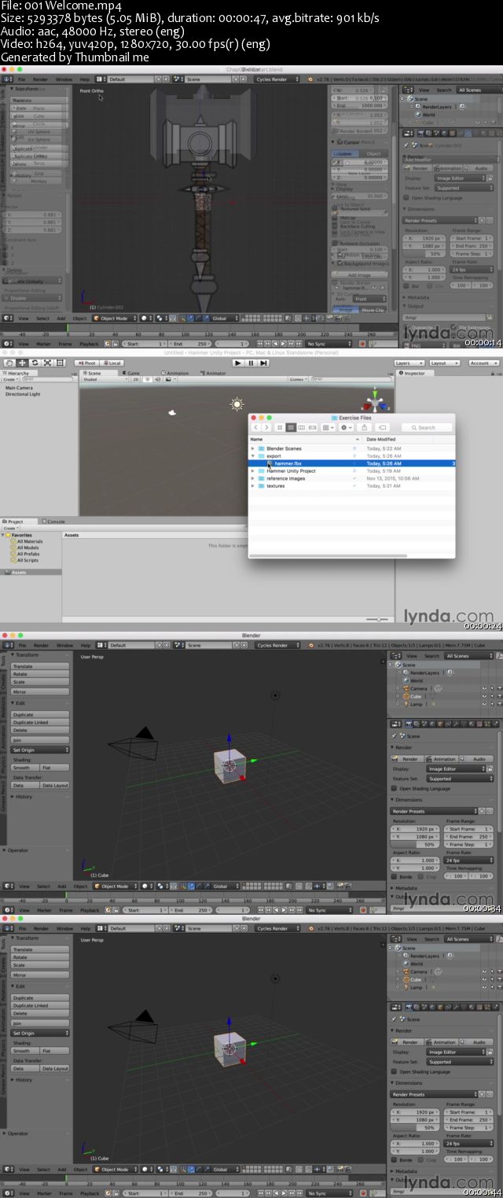This screenshot has height=1198, width=503.
Task: Select the Rect tool in Unity toolbar
Action: pos(60,363)
